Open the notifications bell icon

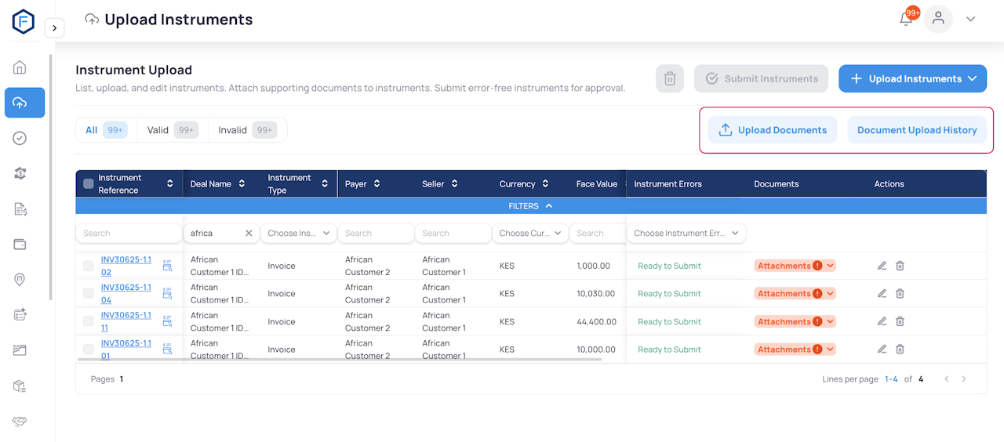coord(906,20)
